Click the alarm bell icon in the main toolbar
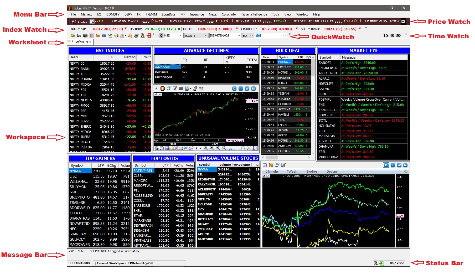Screen dimensions: 475x280 (x=130, y=36)
